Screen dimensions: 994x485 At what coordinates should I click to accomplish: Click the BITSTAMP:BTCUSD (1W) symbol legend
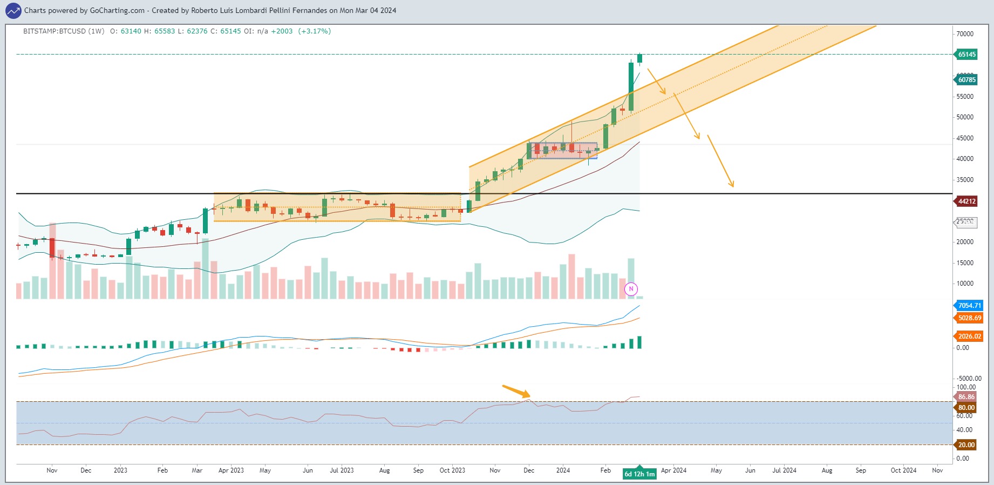[64, 31]
